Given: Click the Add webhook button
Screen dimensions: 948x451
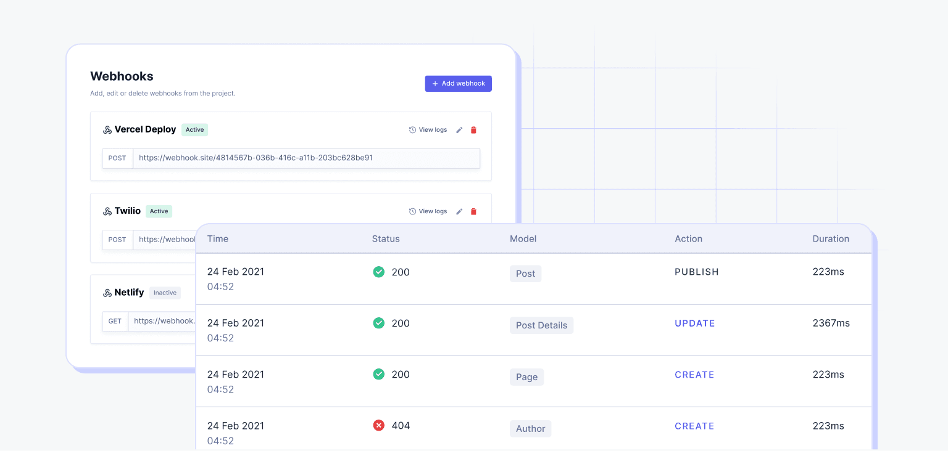Looking at the screenshot, I should tap(458, 84).
